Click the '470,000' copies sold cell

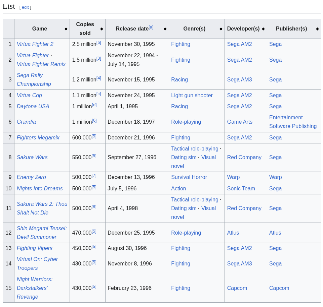click(x=87, y=233)
